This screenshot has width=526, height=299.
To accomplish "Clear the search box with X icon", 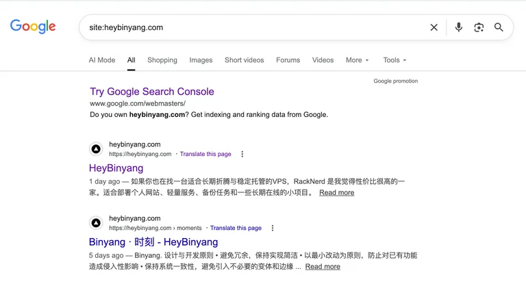I will (434, 27).
